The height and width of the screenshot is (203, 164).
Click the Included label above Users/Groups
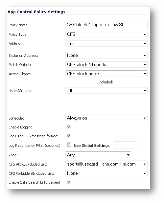105,82
